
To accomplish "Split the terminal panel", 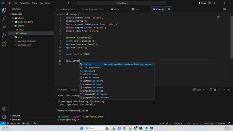I will (211, 90).
